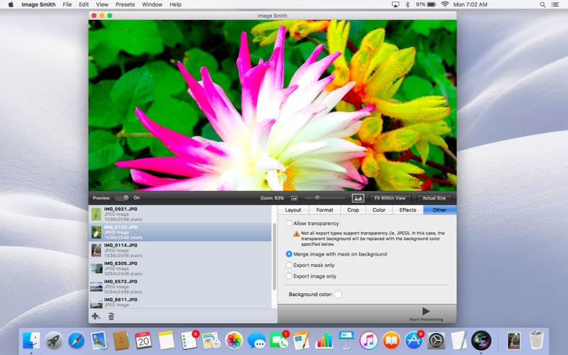The width and height of the screenshot is (568, 355).
Task: Open Finder from the dock
Action: (31, 341)
